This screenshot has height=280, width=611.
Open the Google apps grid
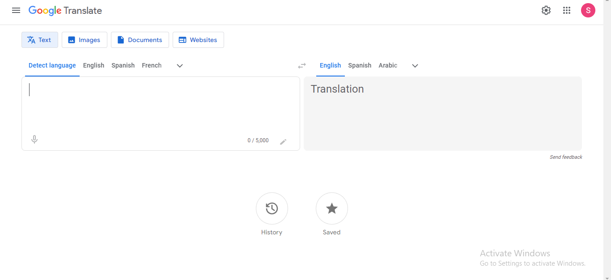[567, 10]
